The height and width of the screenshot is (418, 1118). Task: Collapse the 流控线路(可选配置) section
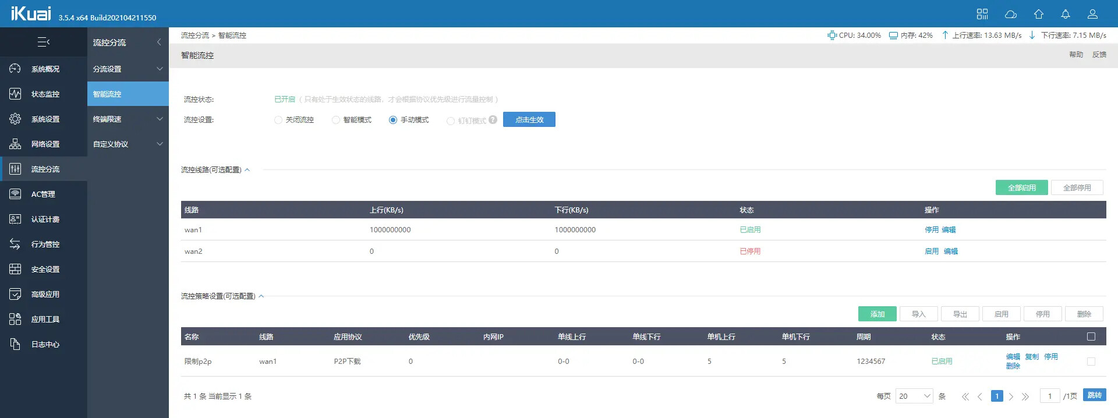click(x=247, y=170)
